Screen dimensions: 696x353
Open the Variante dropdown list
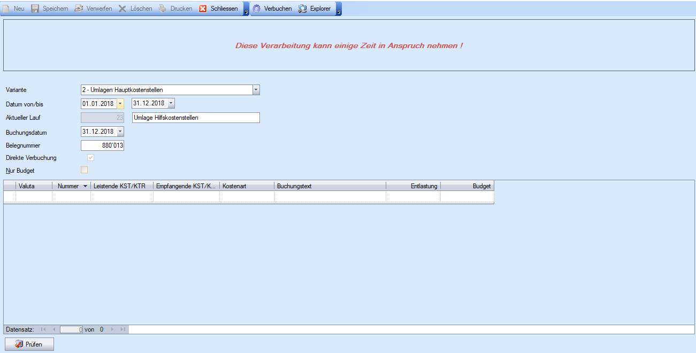click(x=256, y=90)
